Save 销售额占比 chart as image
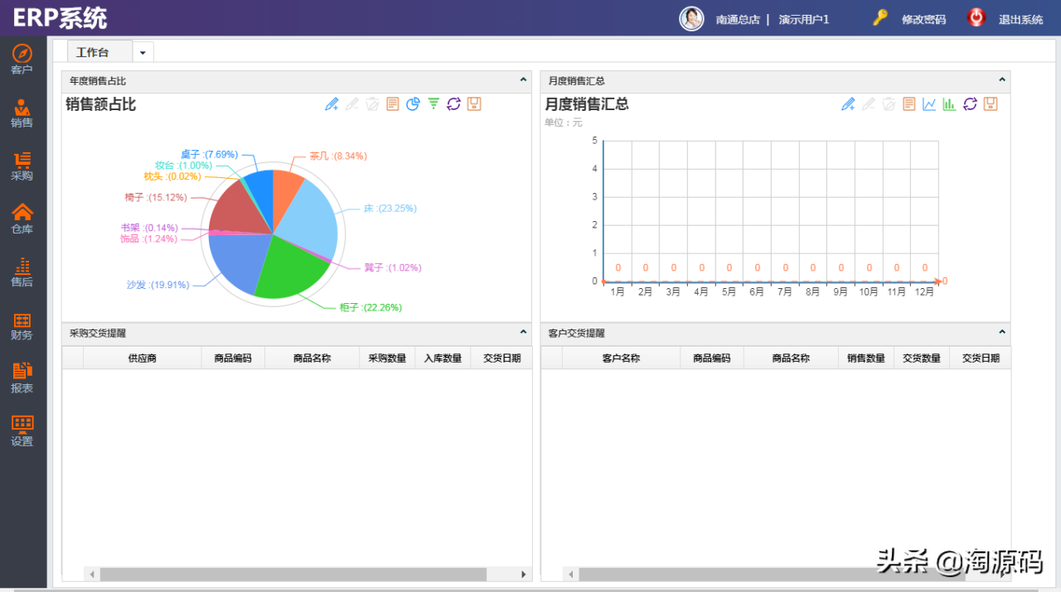Screen dimensions: 1061x592 pos(474,103)
